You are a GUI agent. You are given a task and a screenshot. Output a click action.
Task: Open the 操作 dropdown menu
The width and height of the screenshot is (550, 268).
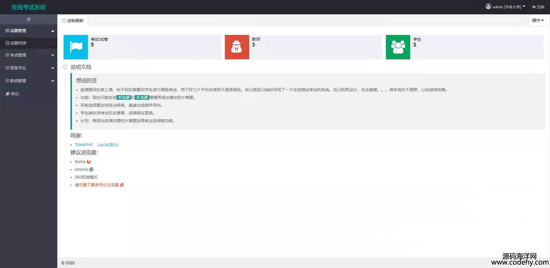click(538, 20)
